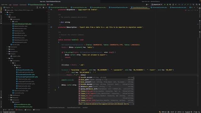Viewport: 201px width, 113px height.
Task: Switch to EnumerateController.php editor tab
Action: coord(159,8)
